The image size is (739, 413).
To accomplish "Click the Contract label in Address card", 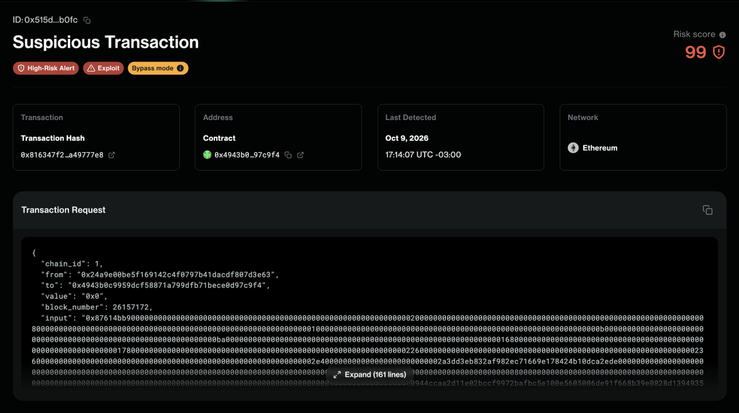I will click(219, 138).
